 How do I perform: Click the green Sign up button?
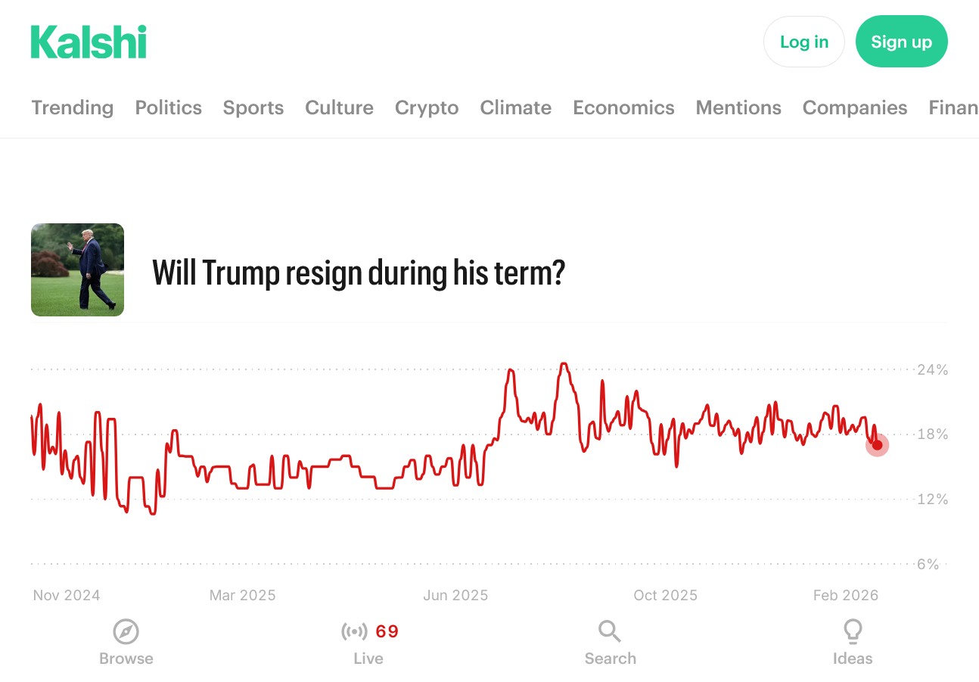(901, 42)
